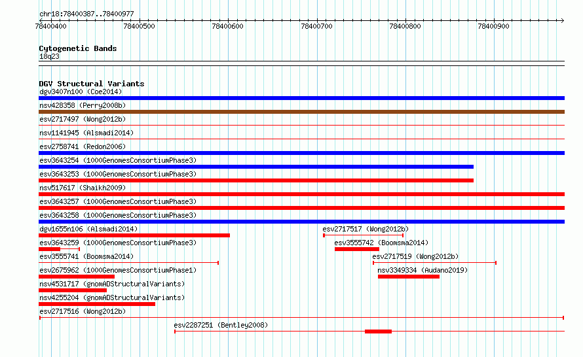Click the red bar of nsv4531717

tap(73, 290)
